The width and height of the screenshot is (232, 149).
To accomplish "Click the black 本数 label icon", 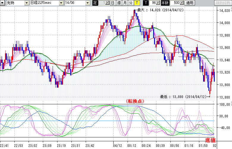I will [164, 3].
